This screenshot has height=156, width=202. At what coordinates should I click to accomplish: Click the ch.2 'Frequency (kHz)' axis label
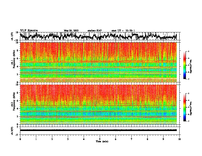[14, 101]
